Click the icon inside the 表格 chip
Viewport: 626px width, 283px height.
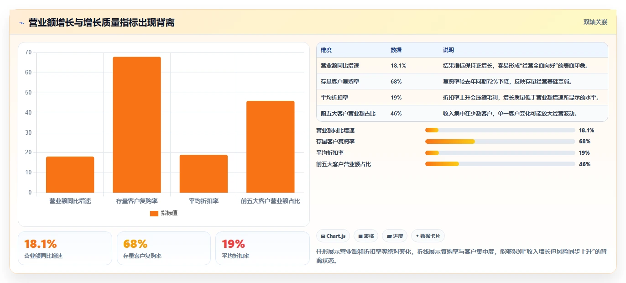pyautogui.click(x=360, y=236)
